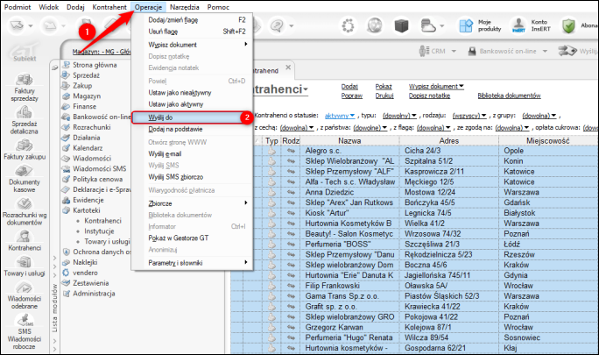Click the Drukuj link
The height and width of the screenshot is (355, 599).
[384, 96]
